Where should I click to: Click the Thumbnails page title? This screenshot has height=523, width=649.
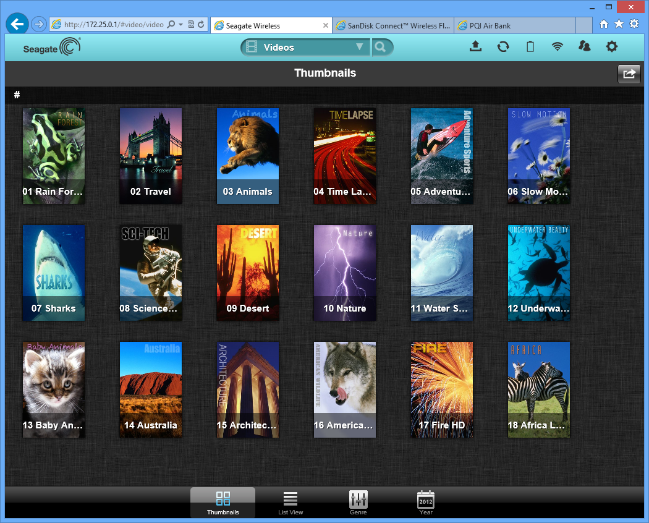[x=325, y=73]
